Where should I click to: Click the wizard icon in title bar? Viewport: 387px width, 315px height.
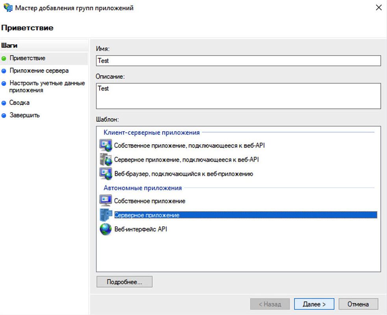pyautogui.click(x=7, y=8)
